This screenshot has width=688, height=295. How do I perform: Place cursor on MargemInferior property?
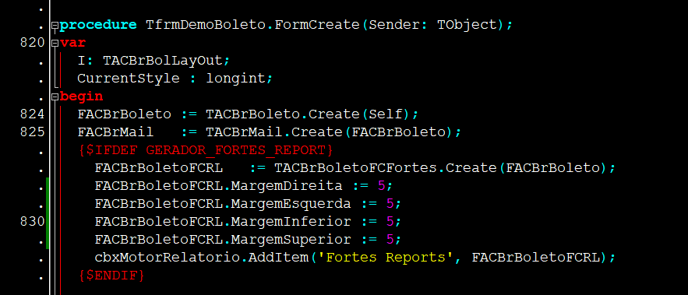click(x=291, y=222)
